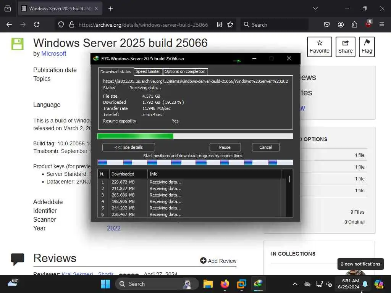Click the site padlock icon
The width and height of the screenshot is (391, 293).
click(72, 24)
